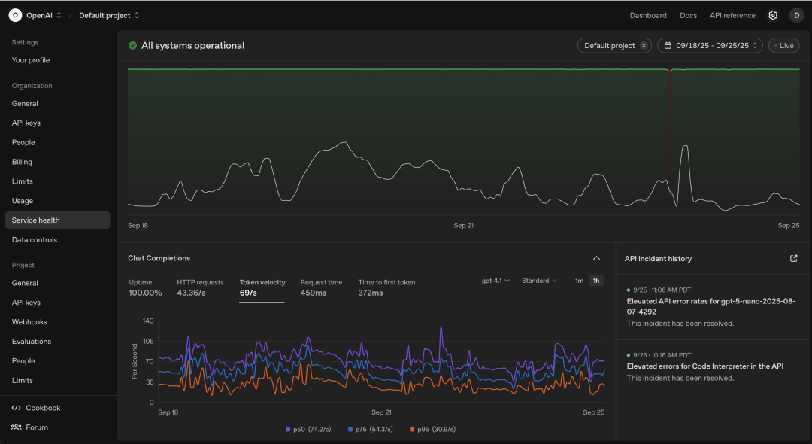Click the OpenAI logo icon
Image resolution: width=812 pixels, height=444 pixels.
coord(15,15)
